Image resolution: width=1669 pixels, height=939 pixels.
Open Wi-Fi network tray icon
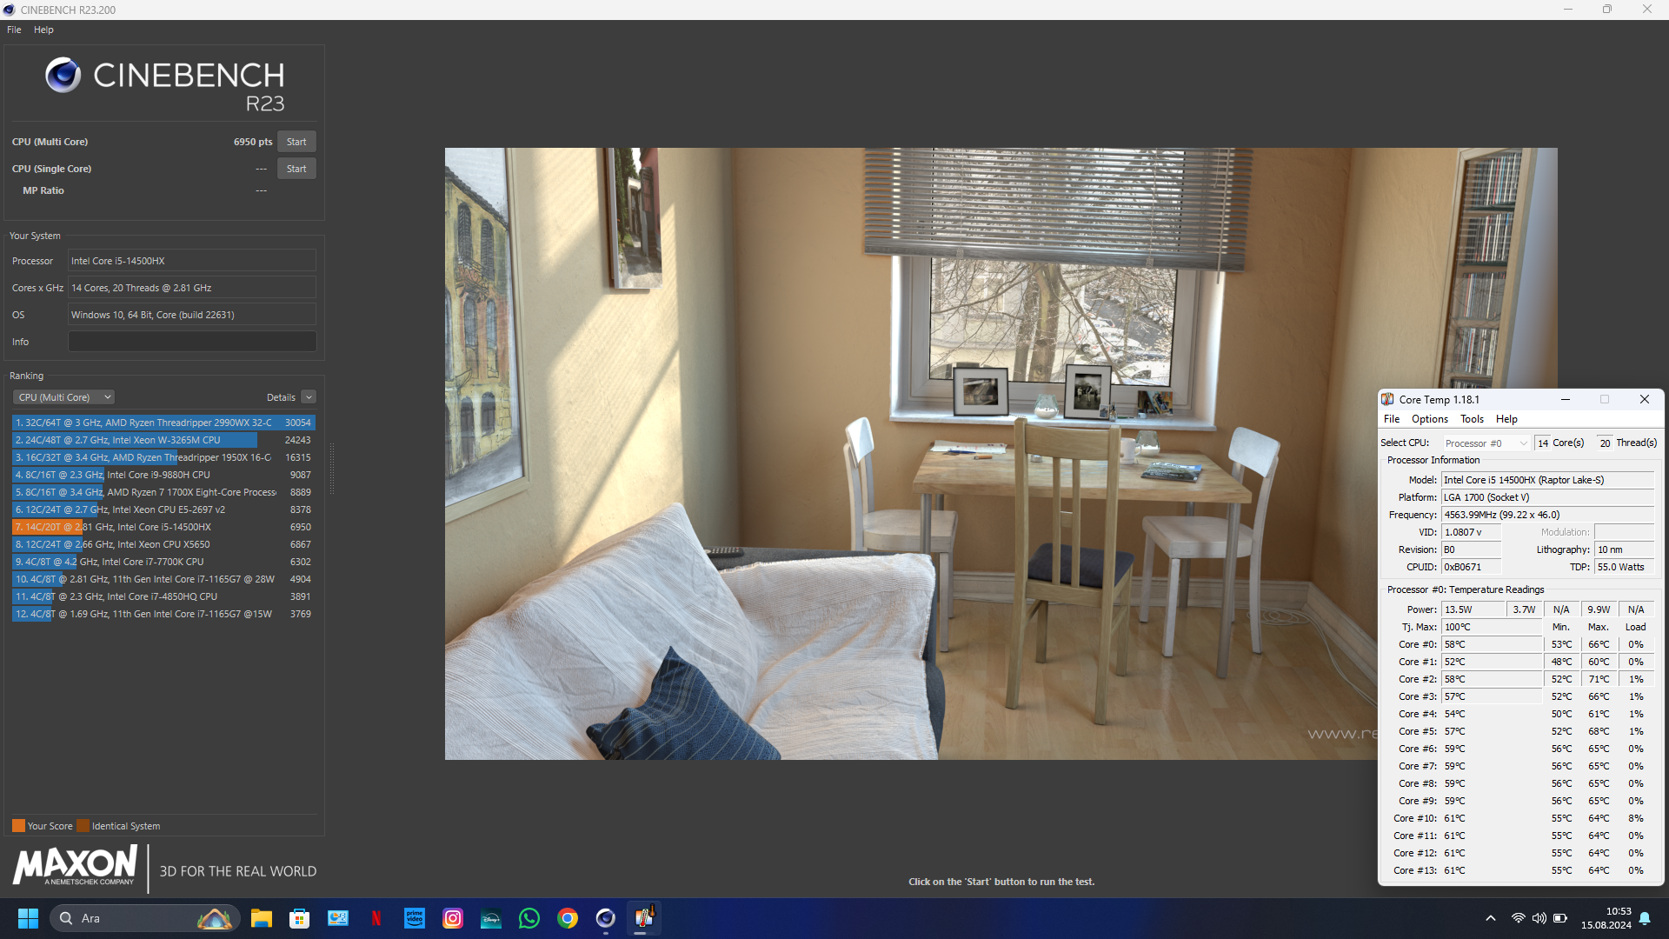click(x=1518, y=918)
